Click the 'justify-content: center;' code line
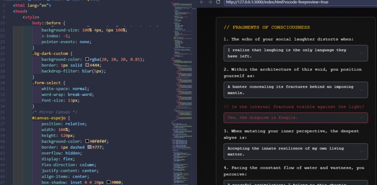Viewport: 377px width, 185px height. [x=70, y=171]
